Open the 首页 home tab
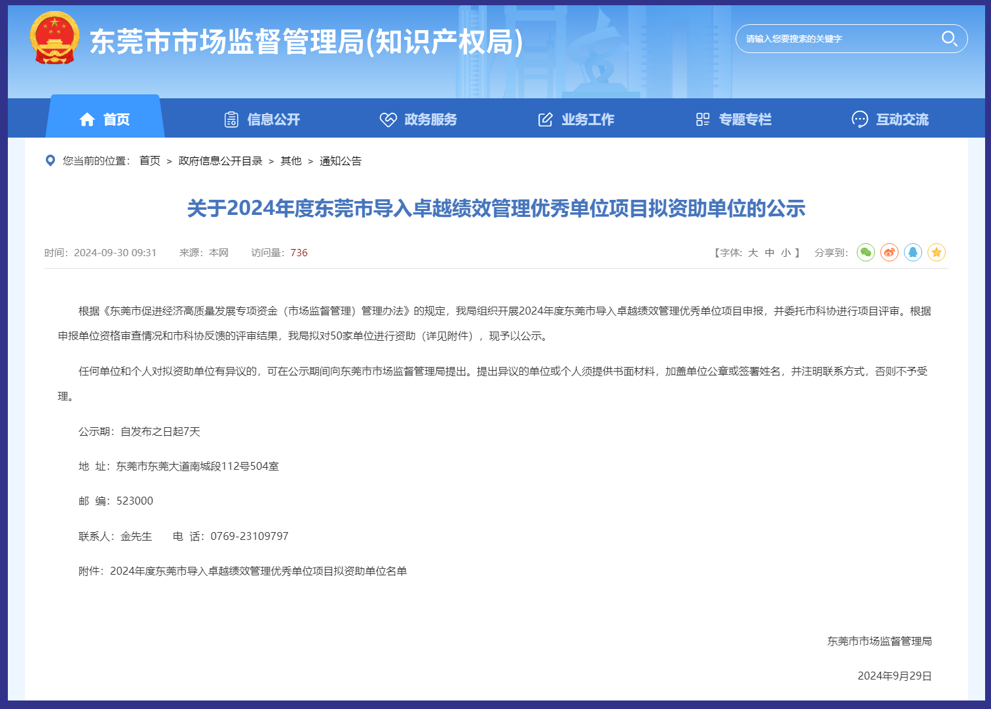Image resolution: width=991 pixels, height=709 pixels. [x=105, y=119]
